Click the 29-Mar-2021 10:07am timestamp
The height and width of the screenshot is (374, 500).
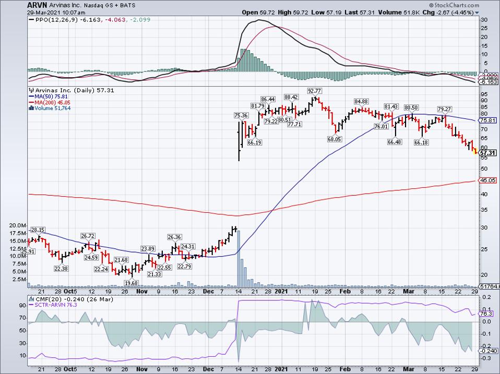pos(56,13)
